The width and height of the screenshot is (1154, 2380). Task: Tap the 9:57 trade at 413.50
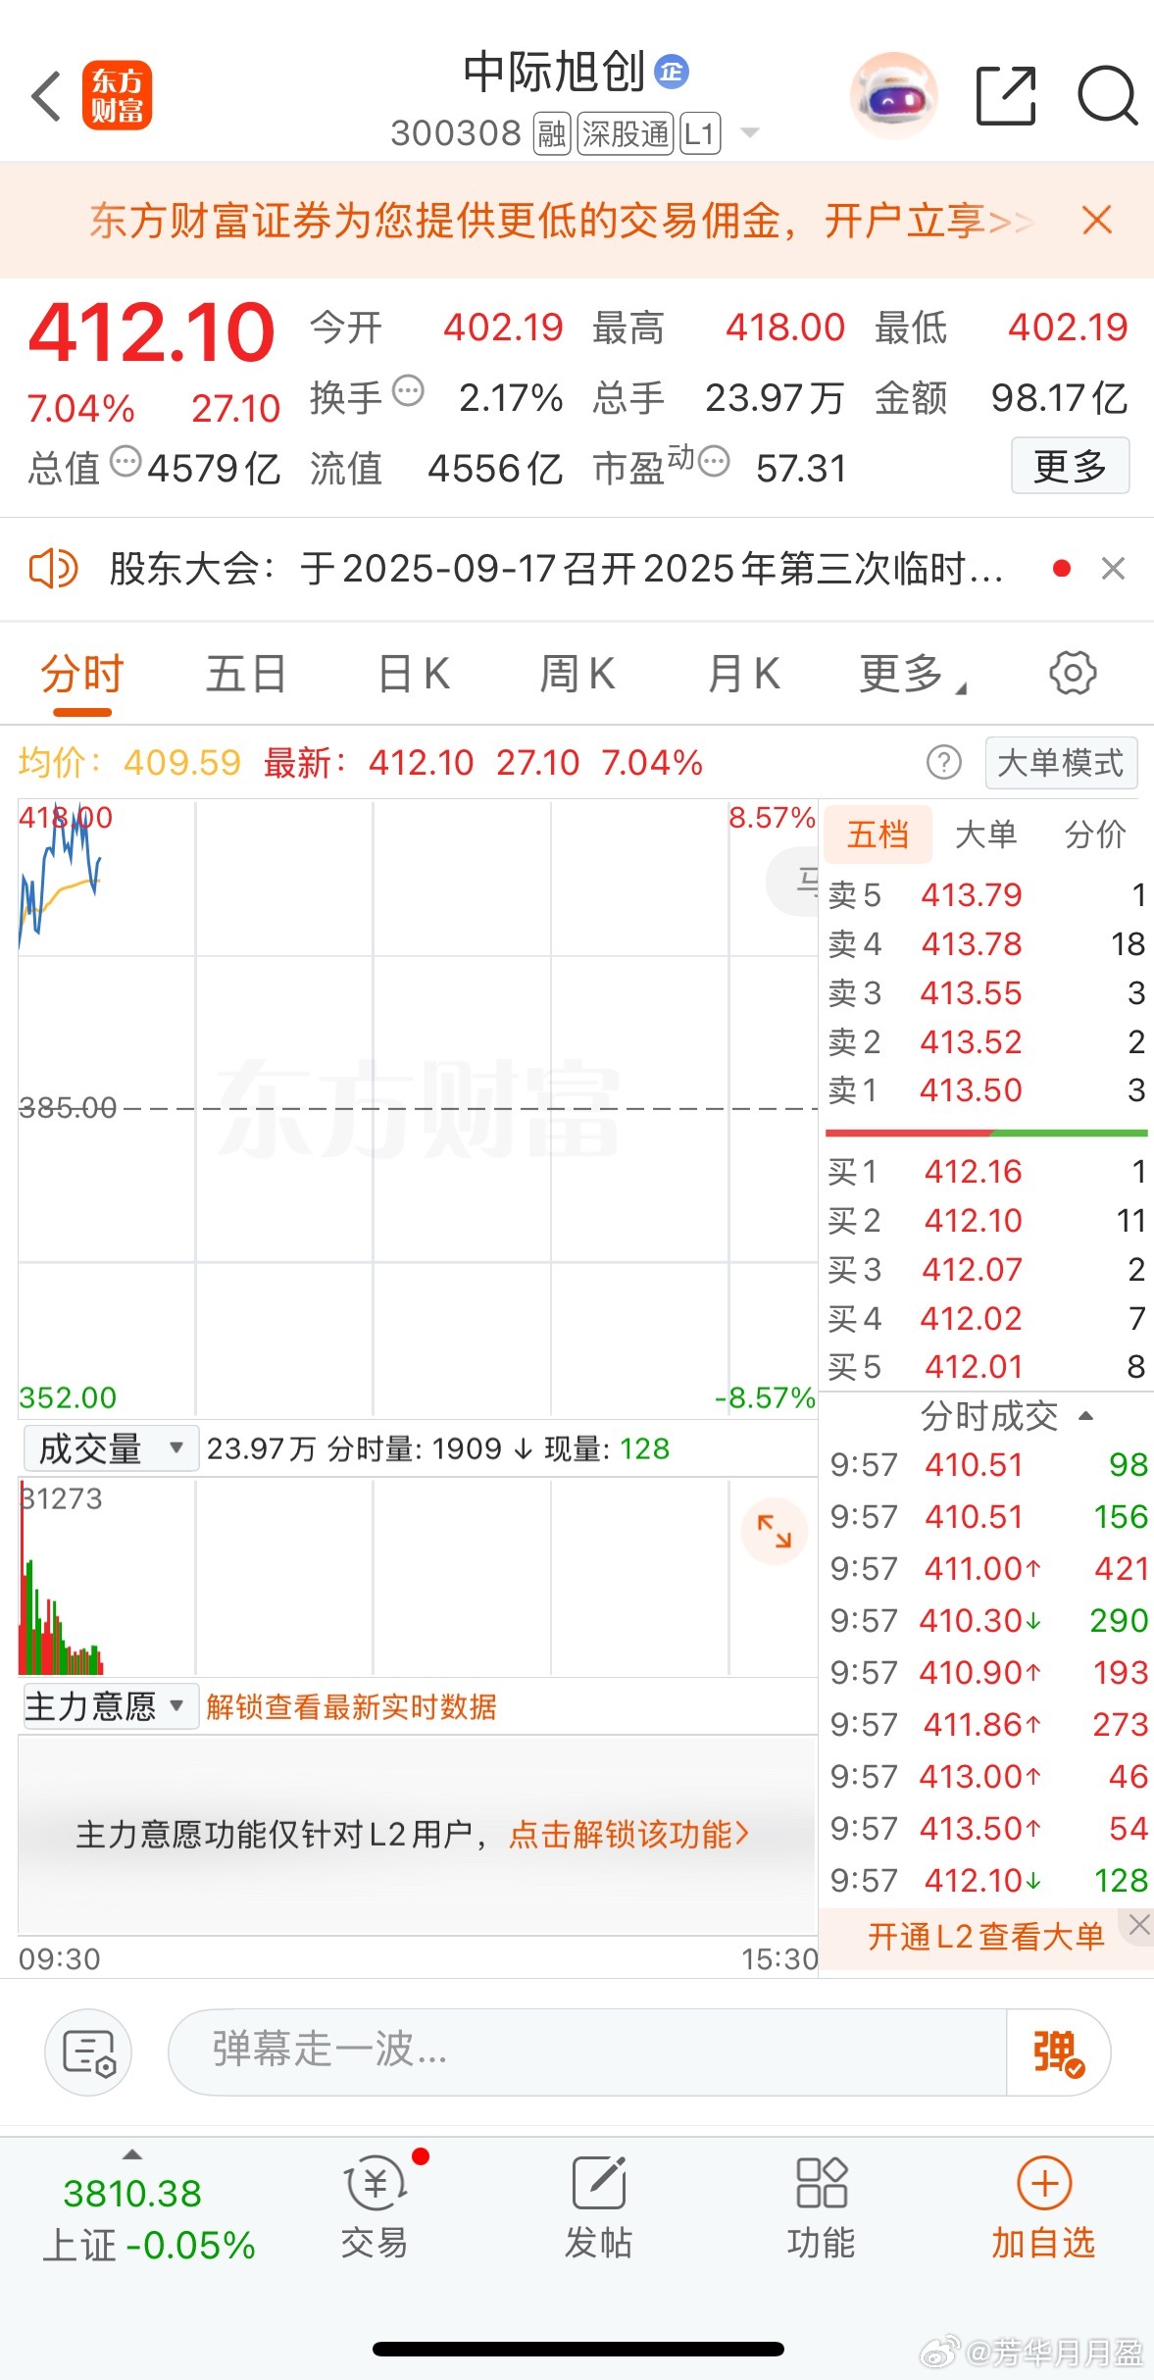tap(988, 1828)
